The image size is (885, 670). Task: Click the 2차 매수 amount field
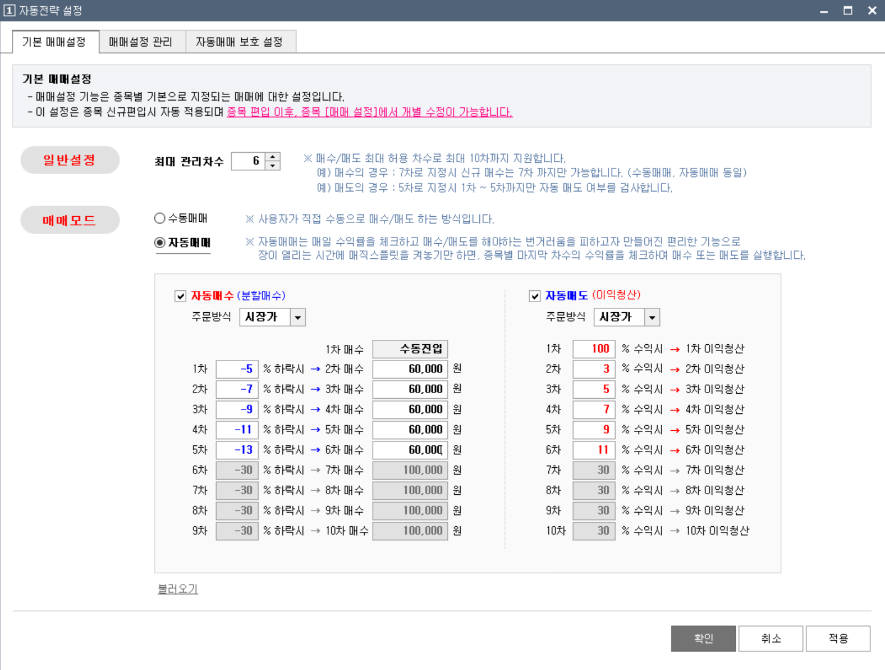tap(410, 369)
